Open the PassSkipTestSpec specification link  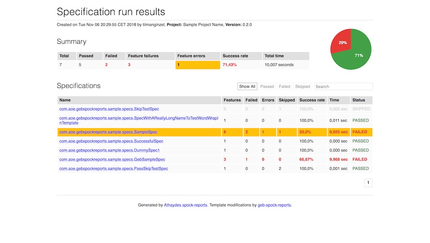[114, 168]
